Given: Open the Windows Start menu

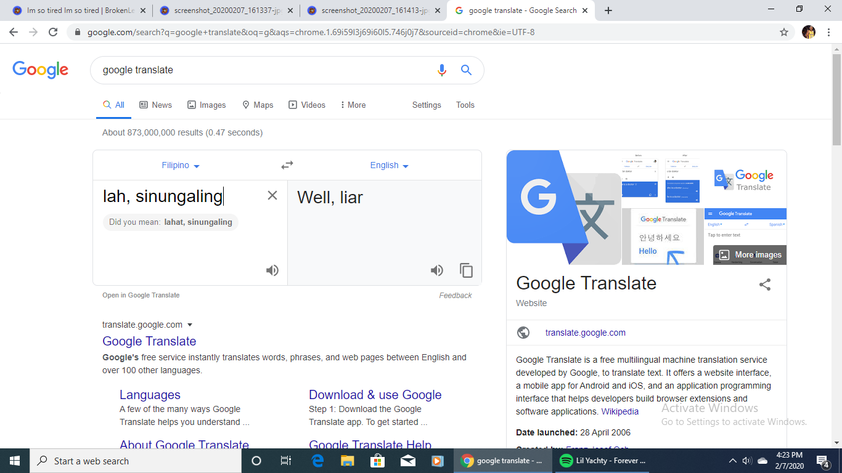Looking at the screenshot, I should click(x=15, y=461).
